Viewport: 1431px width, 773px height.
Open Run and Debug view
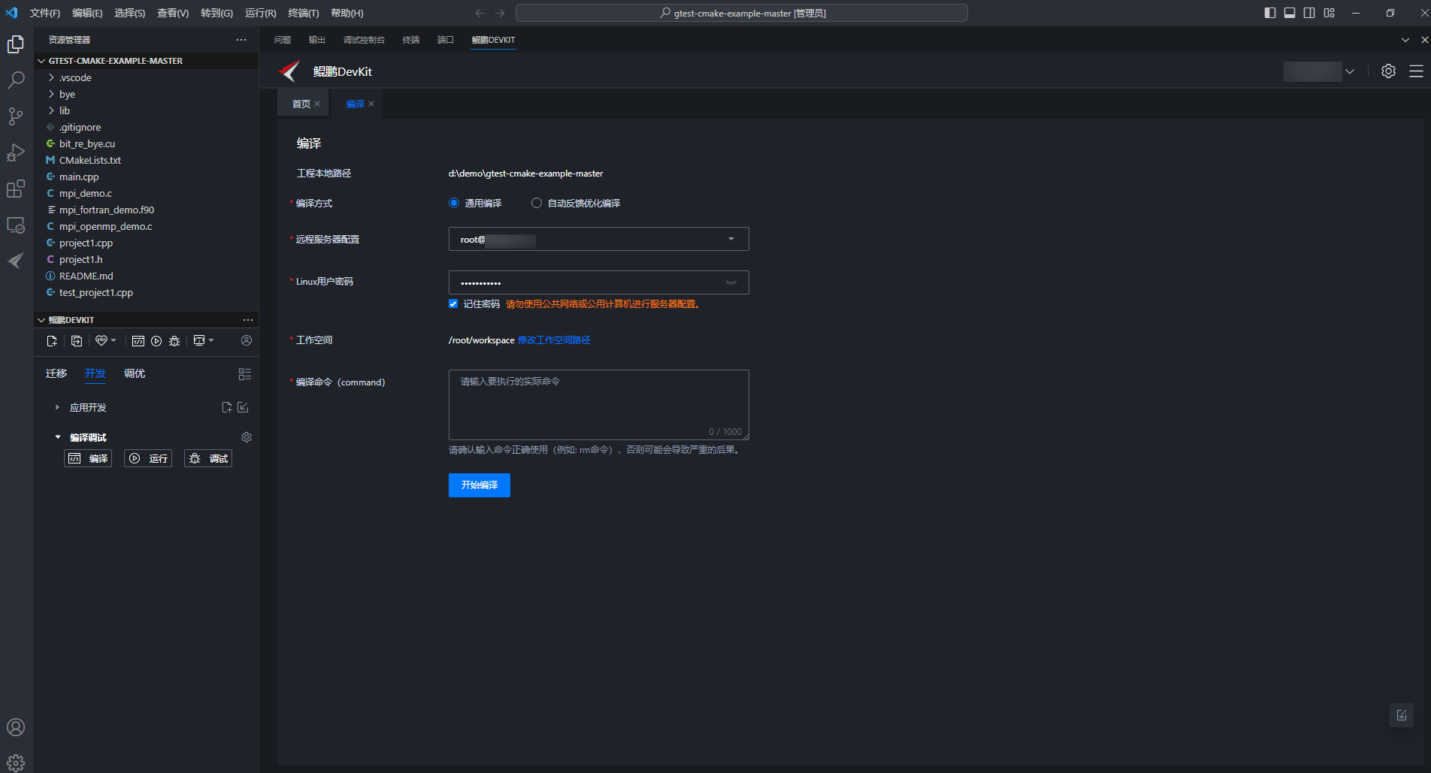[16, 152]
